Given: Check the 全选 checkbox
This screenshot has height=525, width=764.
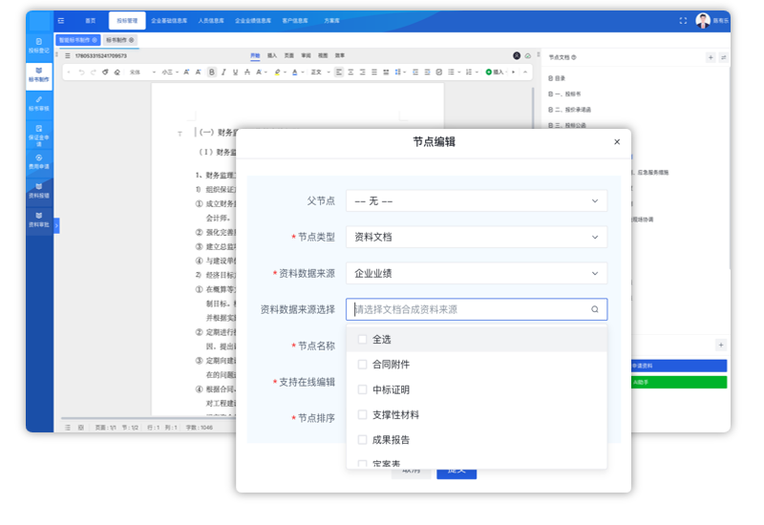Looking at the screenshot, I should click(x=362, y=340).
